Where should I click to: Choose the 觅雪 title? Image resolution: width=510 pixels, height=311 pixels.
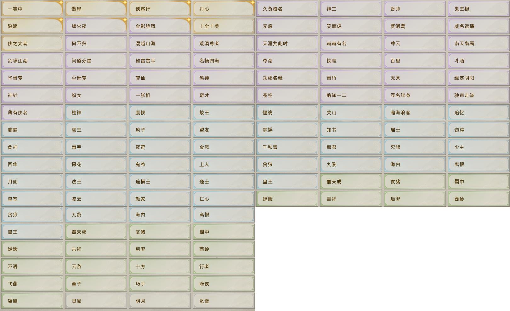[x=224, y=301]
